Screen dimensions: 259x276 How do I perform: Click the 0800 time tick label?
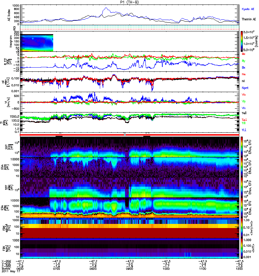[x=93, y=269]
